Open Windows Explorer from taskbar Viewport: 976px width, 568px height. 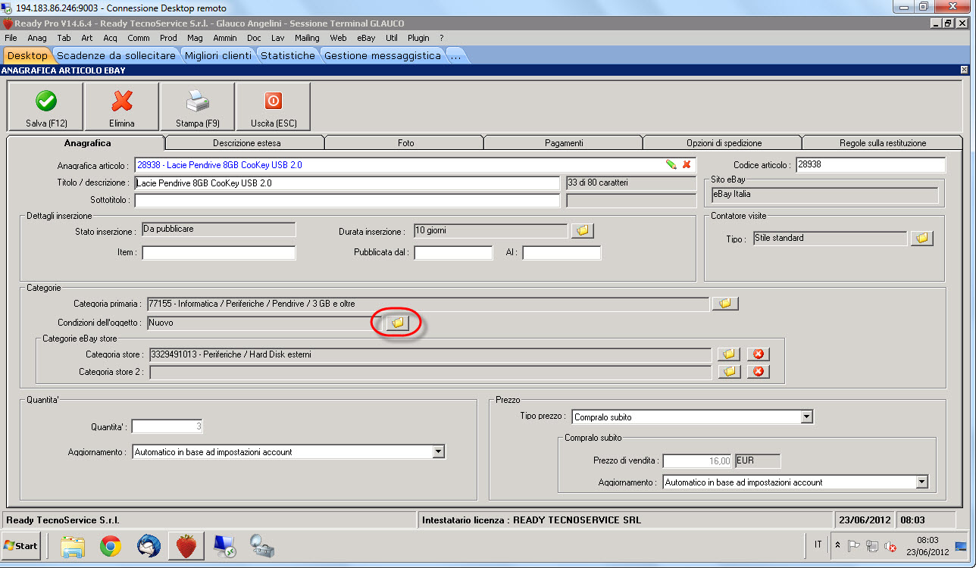(74, 546)
